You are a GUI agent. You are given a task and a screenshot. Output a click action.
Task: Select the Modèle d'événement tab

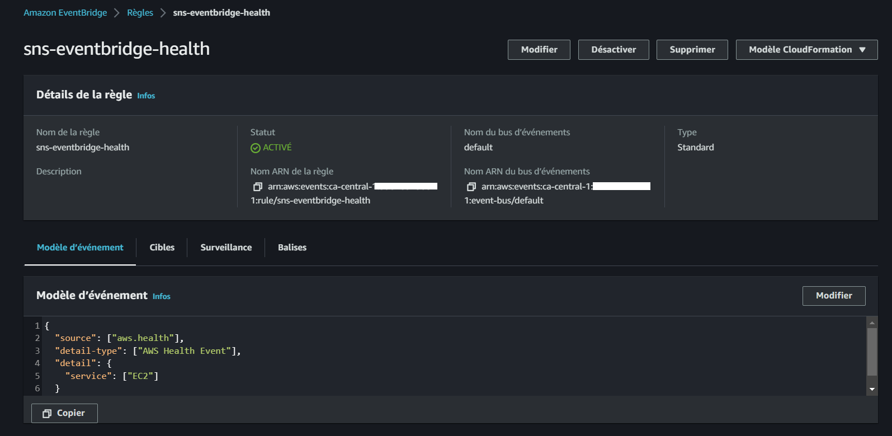tap(80, 247)
